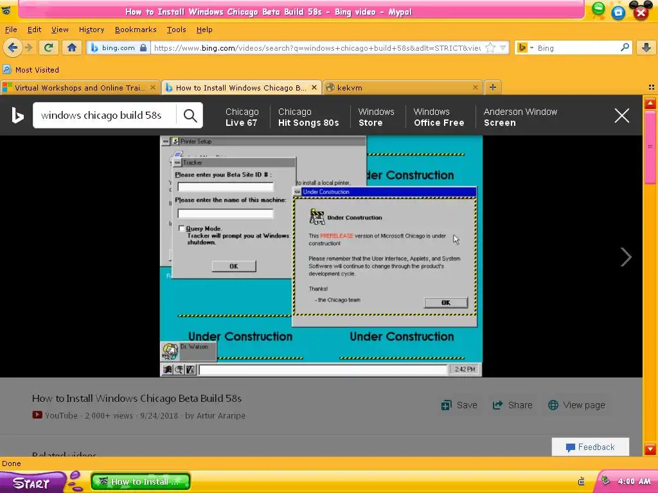Click the scrollbar up arrow

pos(650,103)
